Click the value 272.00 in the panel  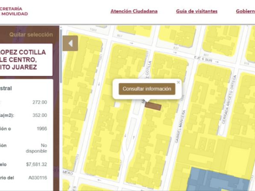tap(40, 102)
